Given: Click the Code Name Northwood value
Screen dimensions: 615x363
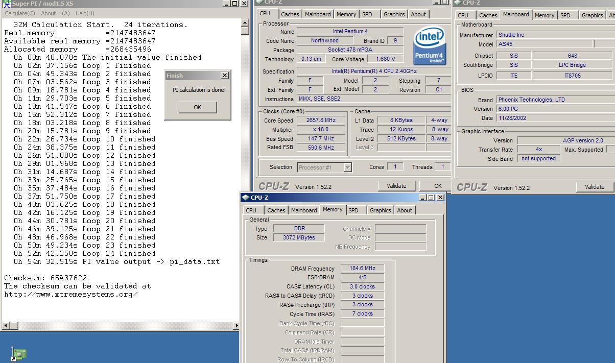Looking at the screenshot, I should point(324,40).
